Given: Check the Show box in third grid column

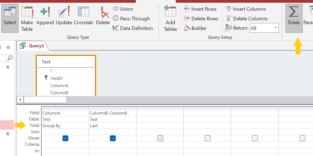Looking at the screenshot, I should [x=160, y=138].
